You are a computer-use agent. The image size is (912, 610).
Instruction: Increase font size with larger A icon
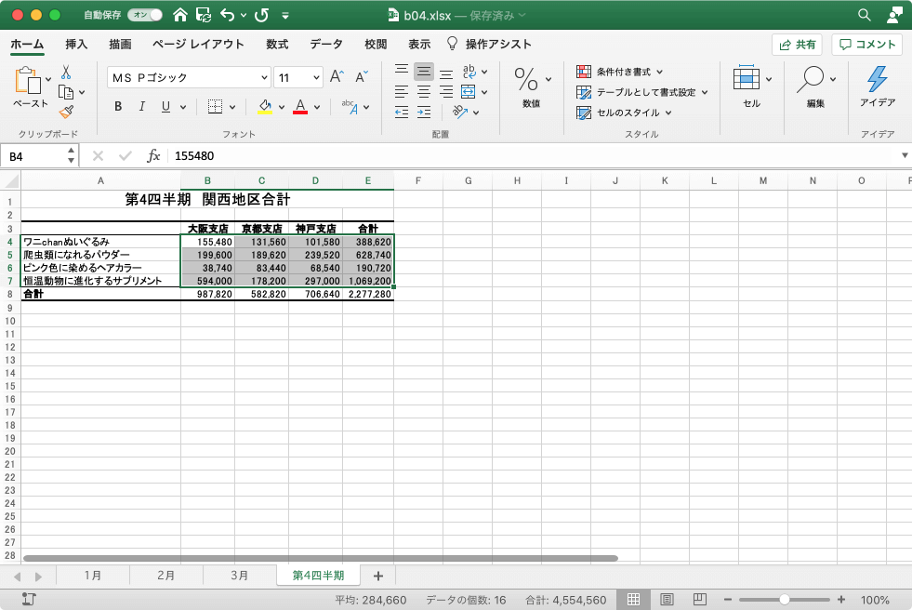pyautogui.click(x=337, y=77)
